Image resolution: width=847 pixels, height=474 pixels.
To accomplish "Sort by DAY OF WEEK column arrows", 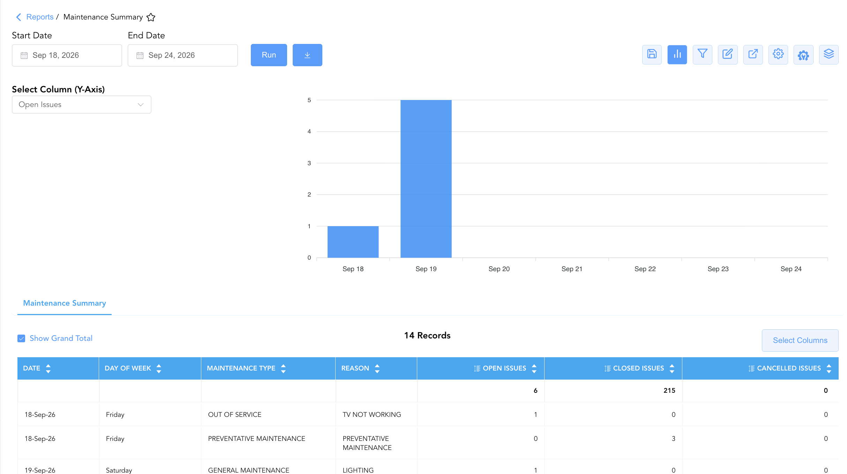I will (x=159, y=368).
